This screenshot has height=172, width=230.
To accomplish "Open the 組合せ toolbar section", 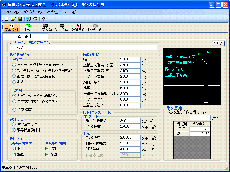I will click(28, 28).
